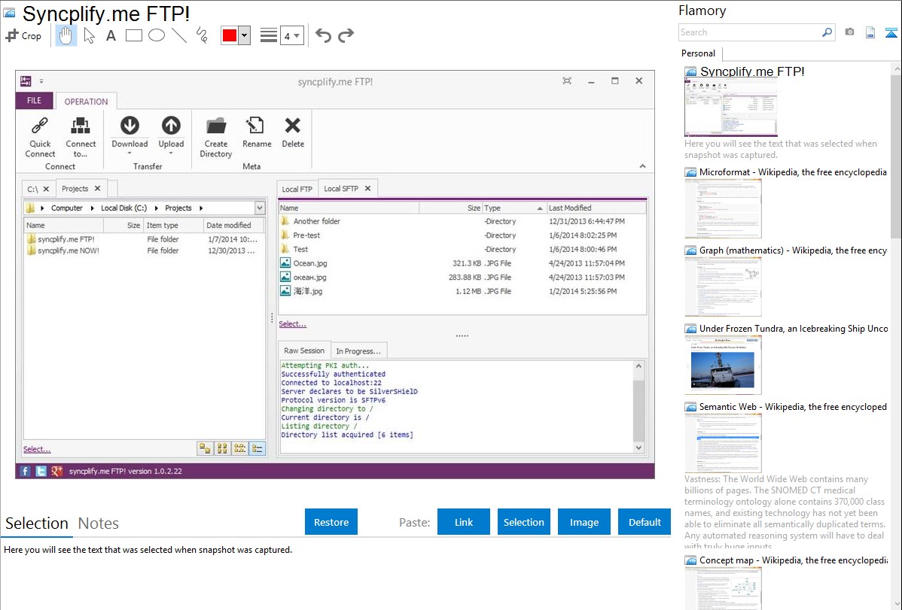The width and height of the screenshot is (902, 610).
Task: Select the freehand scribble tool
Action: 202,35
